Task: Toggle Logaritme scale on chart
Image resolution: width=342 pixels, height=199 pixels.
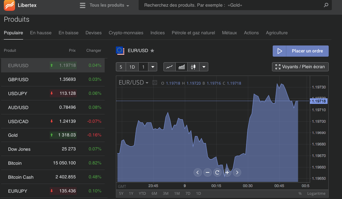Action: tap(316, 193)
